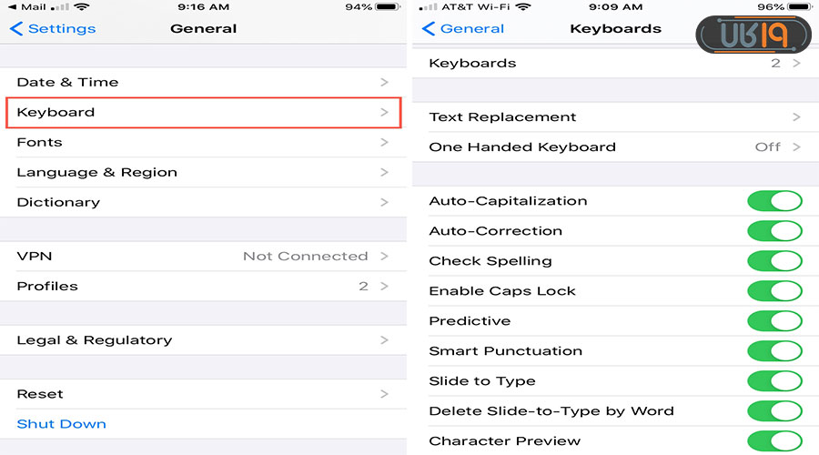
Task: Tap the Wi-Fi icon beside AT&T Wi-Fi
Action: (523, 7)
